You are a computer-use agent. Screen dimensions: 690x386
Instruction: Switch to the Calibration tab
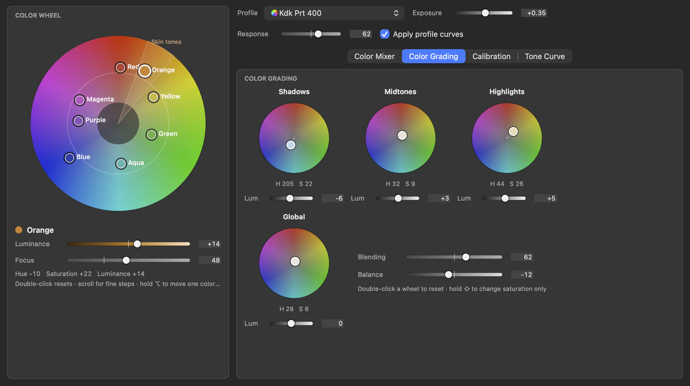491,56
